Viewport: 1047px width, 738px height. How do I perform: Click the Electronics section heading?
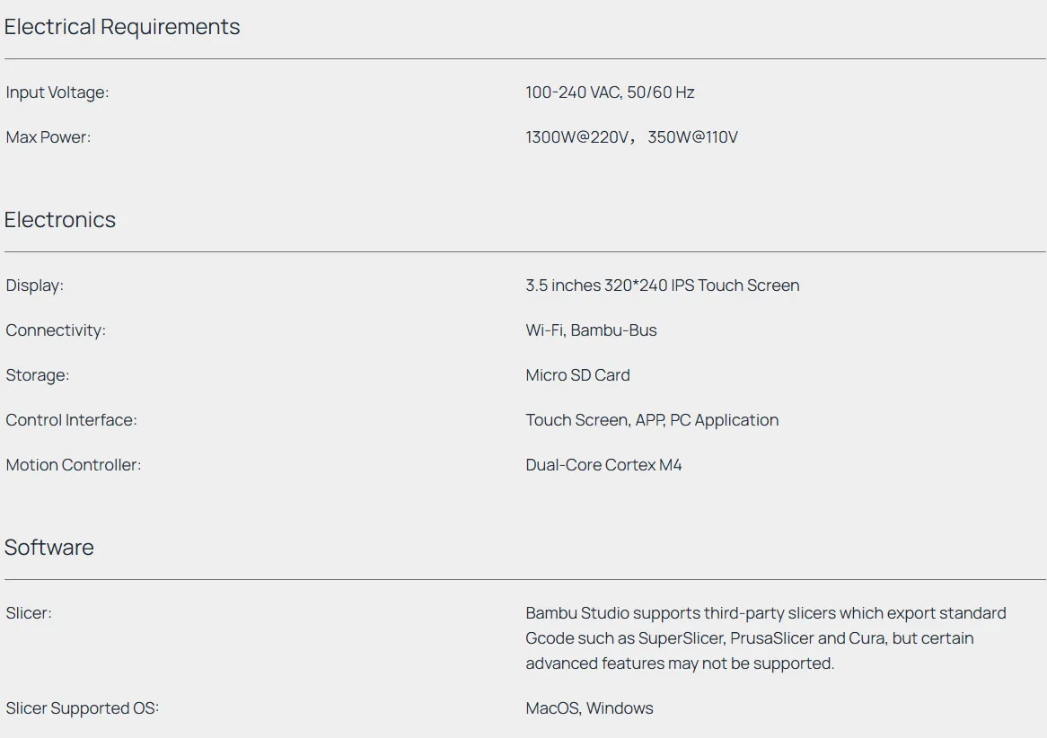click(x=60, y=220)
